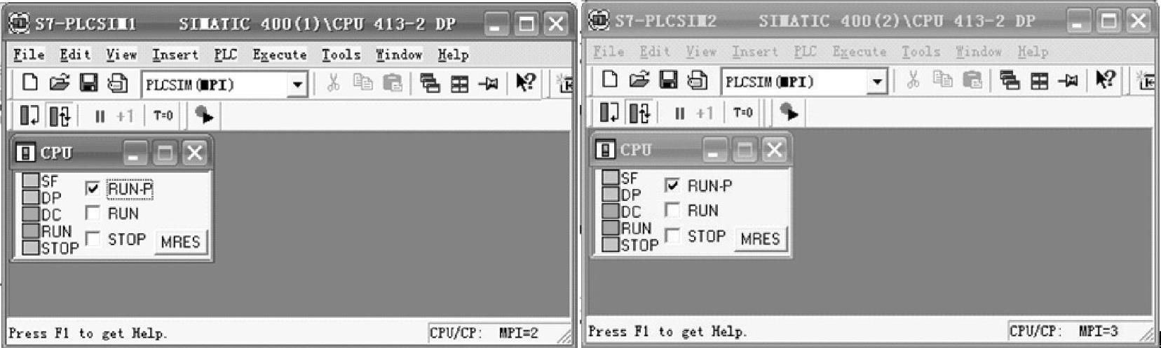Screen dimensions: 1161x348
Task: Open the PLC menu in S7-PLCSIM1
Action: click(x=225, y=55)
